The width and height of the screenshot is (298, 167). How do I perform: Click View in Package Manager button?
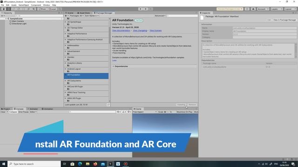point(284,20)
